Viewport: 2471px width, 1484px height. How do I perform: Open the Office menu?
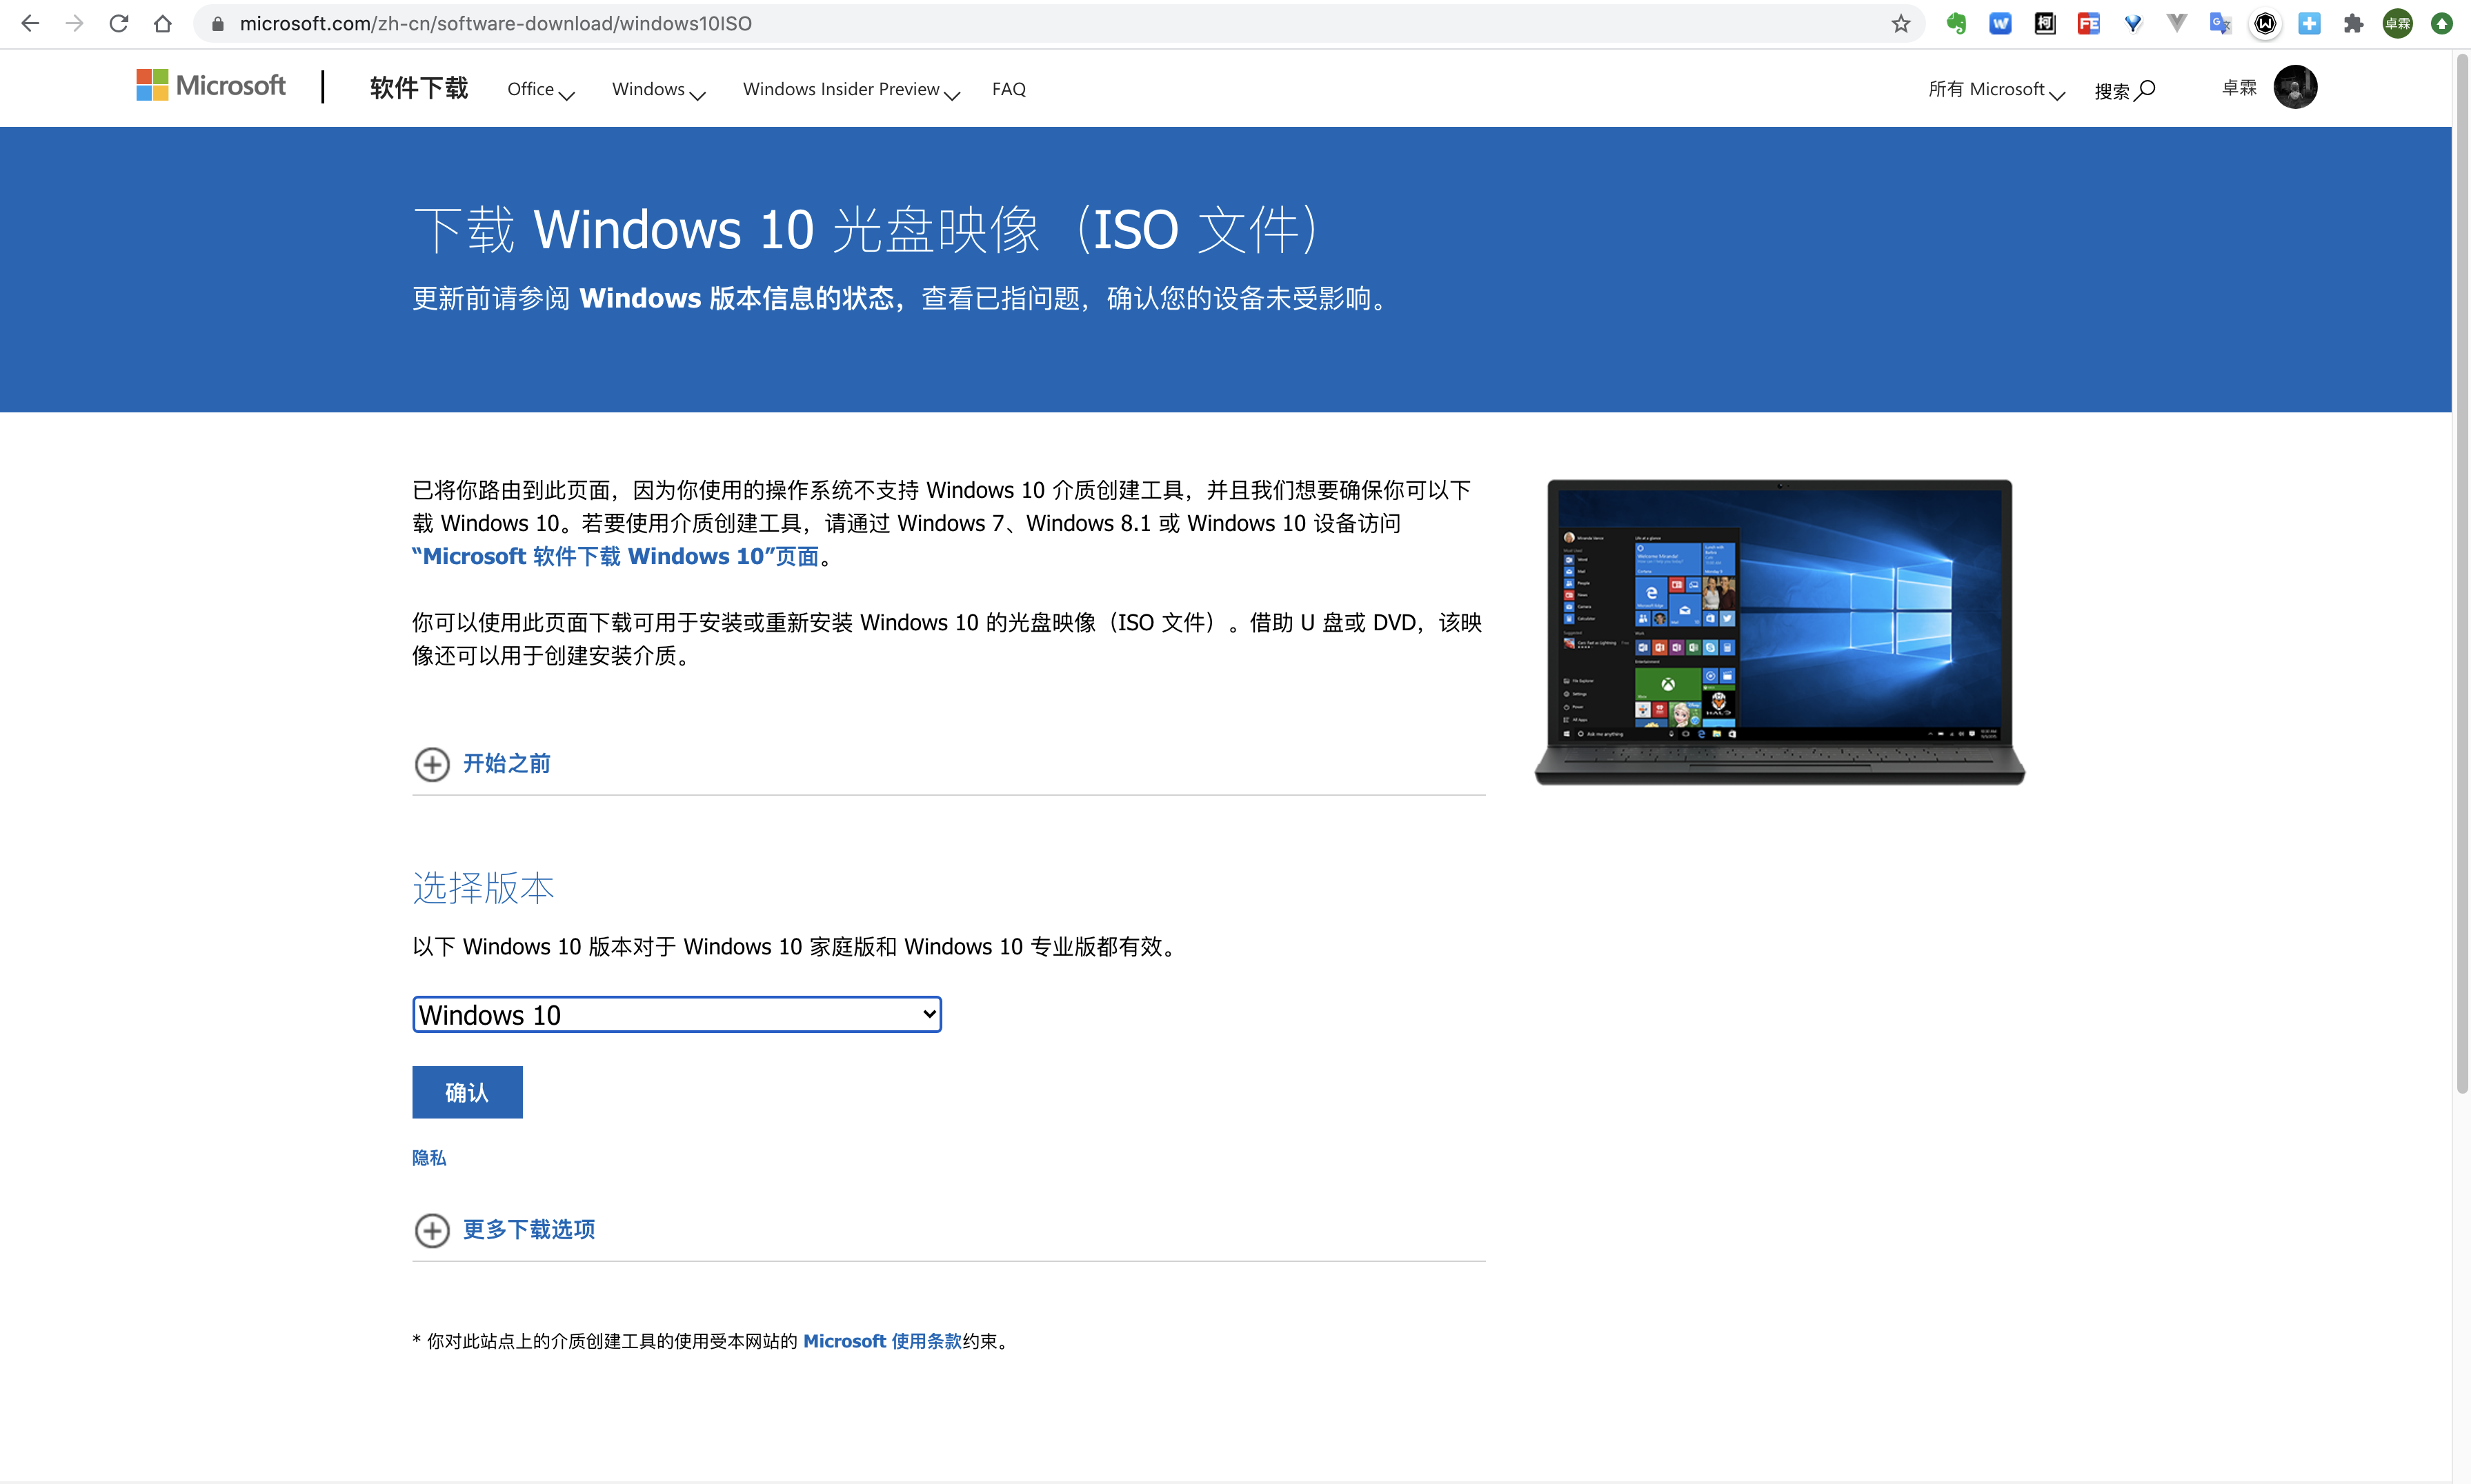(540, 89)
